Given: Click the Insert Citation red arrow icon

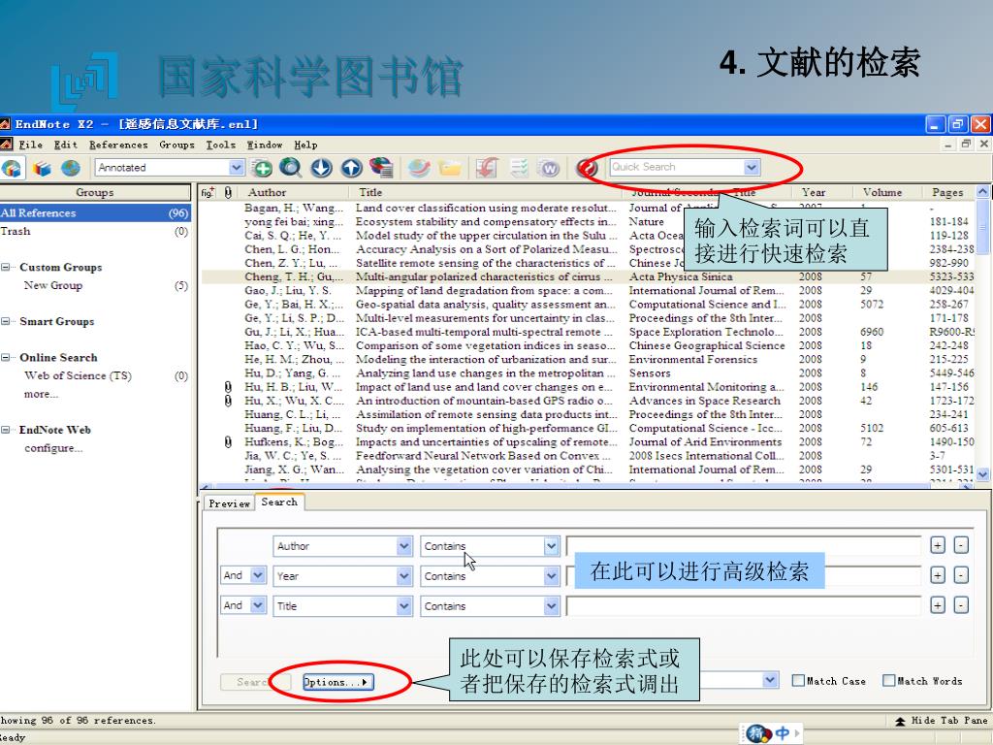Looking at the screenshot, I should [487, 168].
